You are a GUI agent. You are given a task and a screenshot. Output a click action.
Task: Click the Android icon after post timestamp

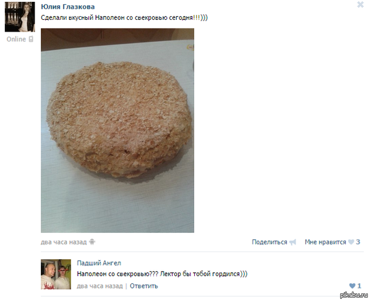click(92, 242)
